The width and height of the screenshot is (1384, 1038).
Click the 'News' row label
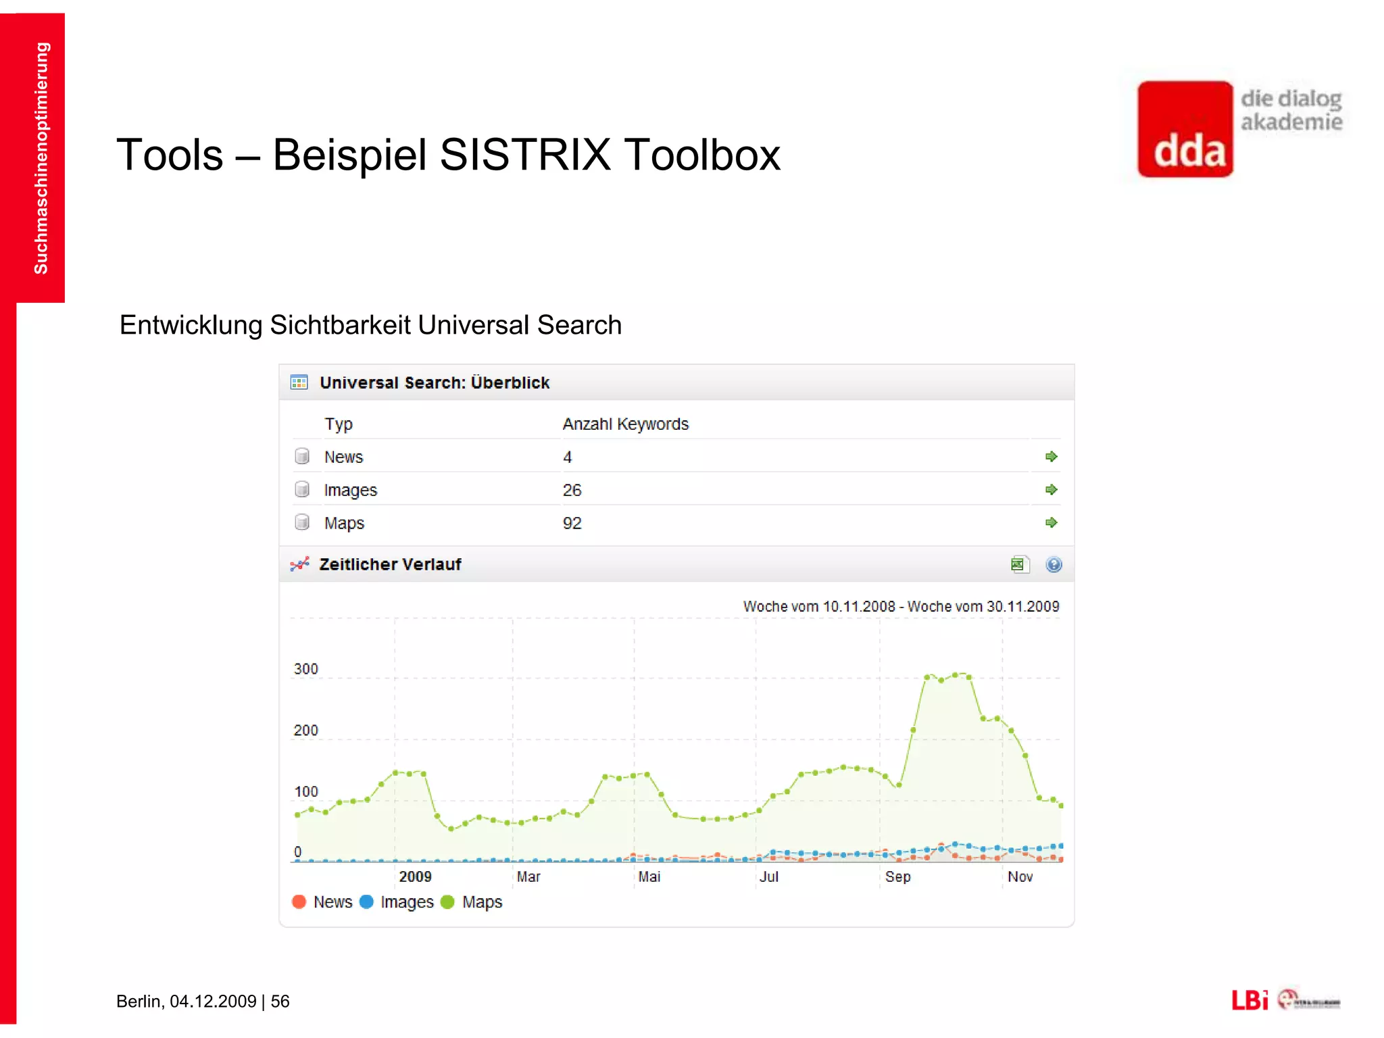tap(343, 457)
